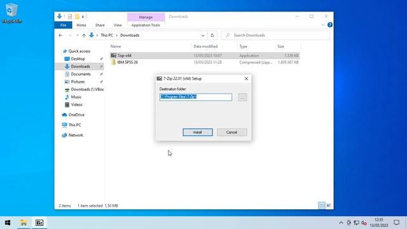Viewport: 407px width, 229px height.
Task: Open the Application Tools tab
Action: [146, 25]
